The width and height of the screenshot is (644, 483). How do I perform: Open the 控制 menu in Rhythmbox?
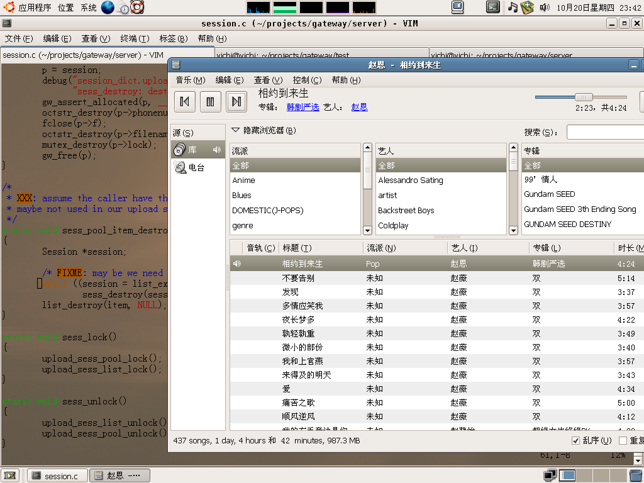(307, 80)
